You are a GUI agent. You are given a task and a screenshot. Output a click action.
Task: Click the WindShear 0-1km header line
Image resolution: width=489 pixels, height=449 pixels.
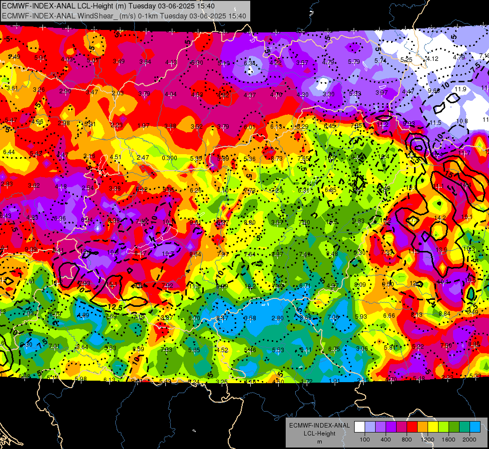pos(124,16)
